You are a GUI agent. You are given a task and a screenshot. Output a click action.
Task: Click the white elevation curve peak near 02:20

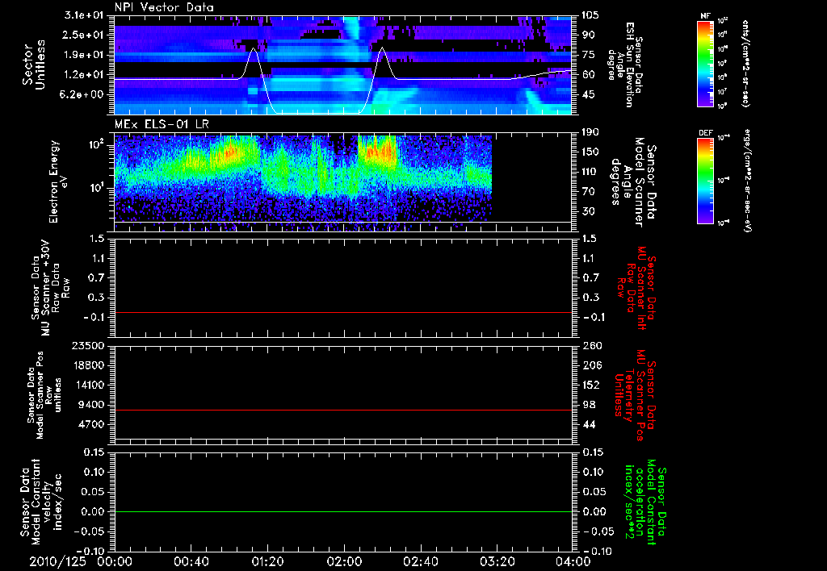tap(382, 48)
